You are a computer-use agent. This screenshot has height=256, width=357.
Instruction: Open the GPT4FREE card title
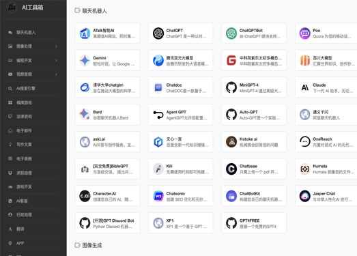[249, 221]
